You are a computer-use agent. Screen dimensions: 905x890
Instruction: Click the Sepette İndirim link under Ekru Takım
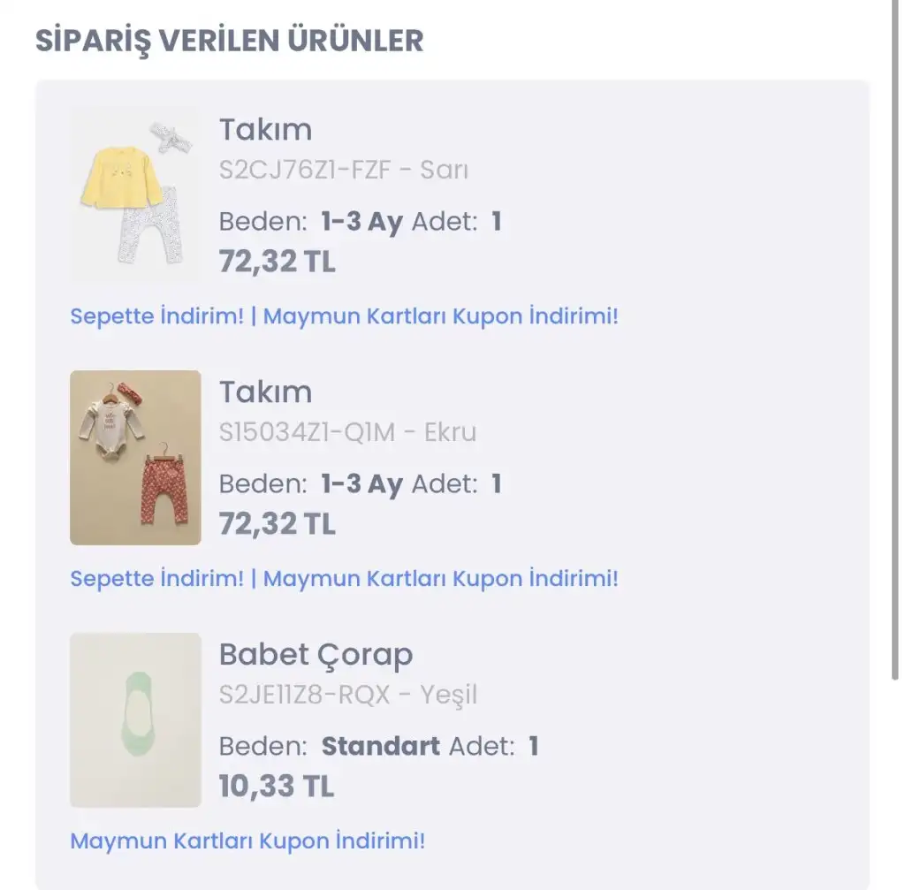click(157, 578)
